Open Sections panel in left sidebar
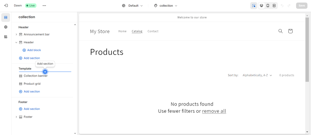This screenshot has width=311, height=135. [x=6, y=17]
